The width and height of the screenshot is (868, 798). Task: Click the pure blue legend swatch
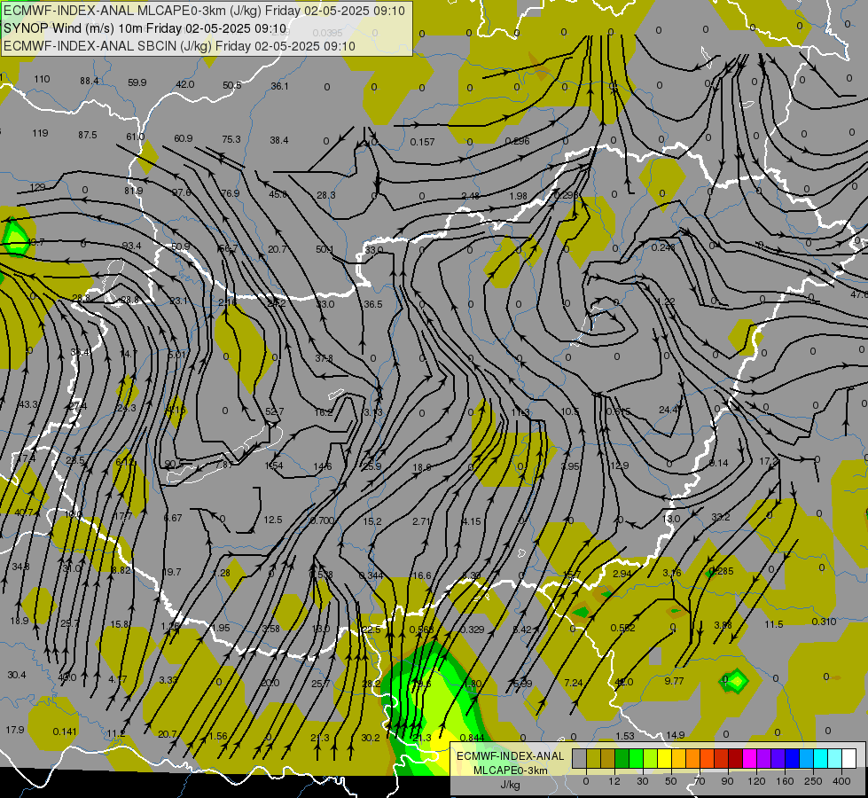pos(793,758)
